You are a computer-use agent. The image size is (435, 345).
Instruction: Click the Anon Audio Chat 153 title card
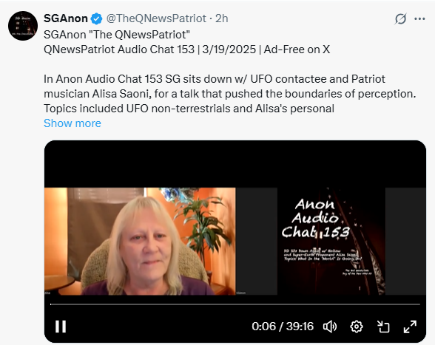pos(331,242)
